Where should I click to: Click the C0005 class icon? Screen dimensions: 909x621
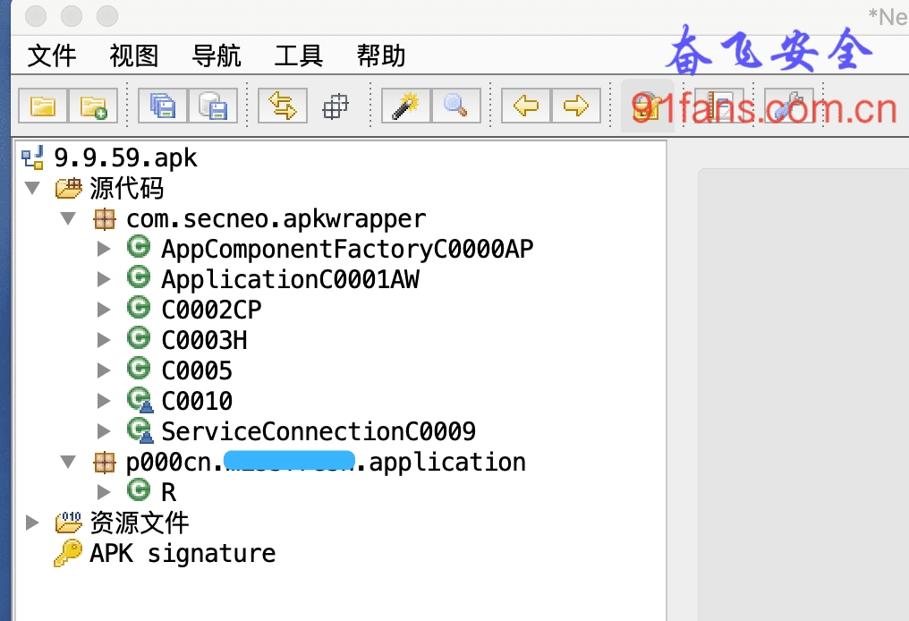pos(139,368)
